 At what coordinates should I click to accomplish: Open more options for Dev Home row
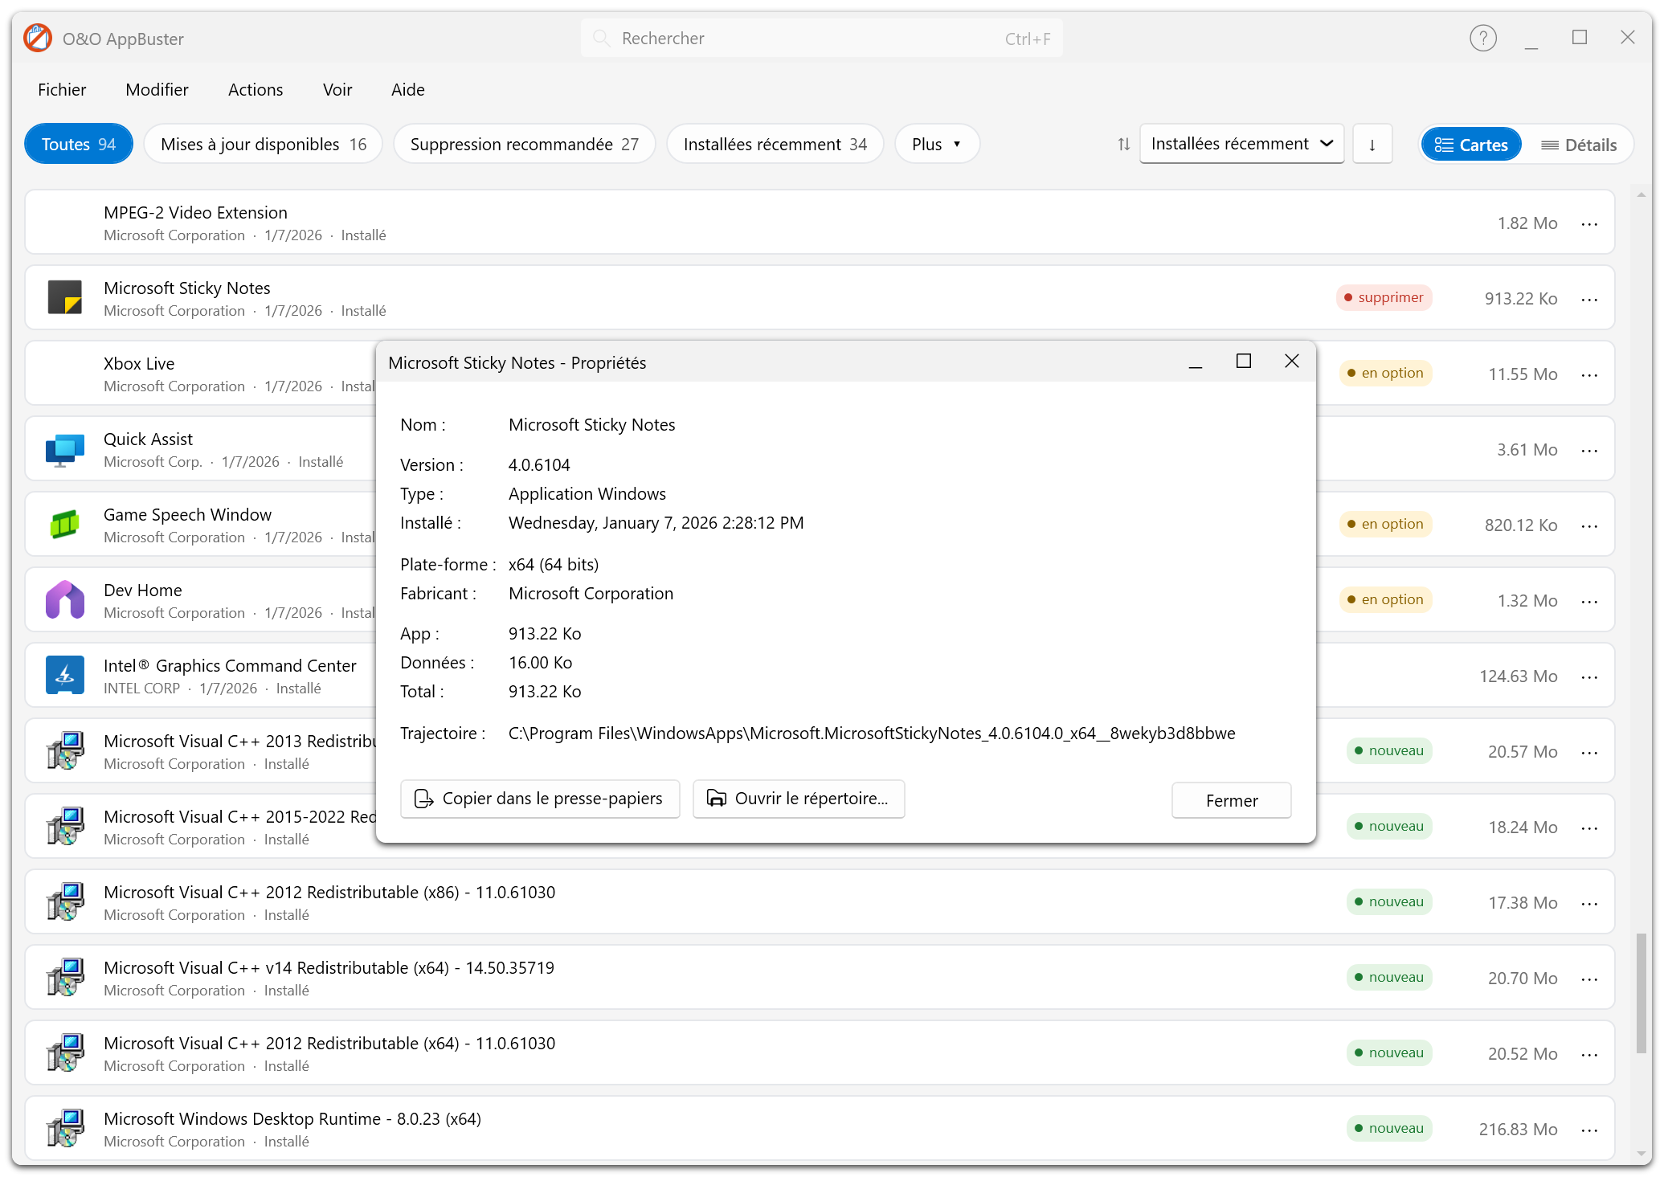(1589, 602)
